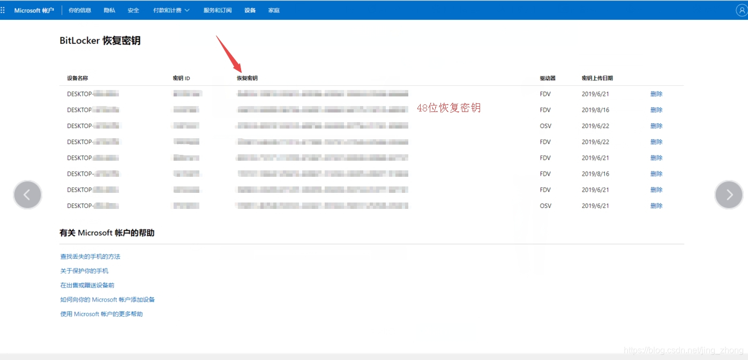Click the 设备名称 column header
748x360 pixels.
pos(78,78)
